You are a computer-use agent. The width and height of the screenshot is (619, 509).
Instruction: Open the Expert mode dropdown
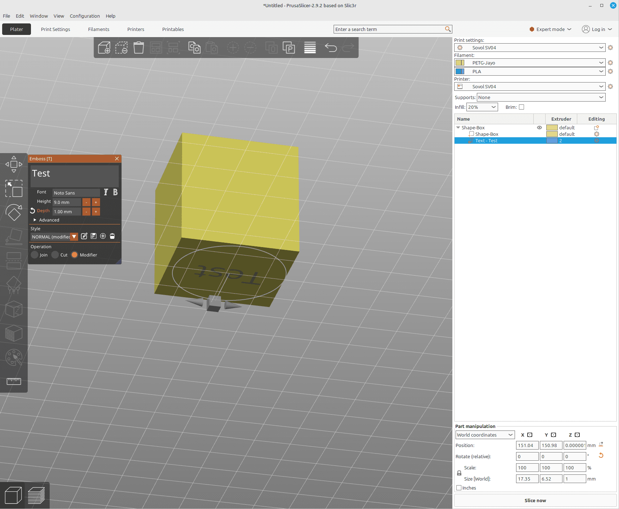point(551,29)
